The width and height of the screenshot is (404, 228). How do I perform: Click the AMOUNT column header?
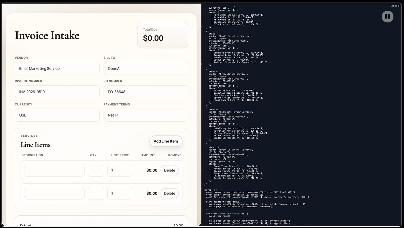click(x=148, y=155)
